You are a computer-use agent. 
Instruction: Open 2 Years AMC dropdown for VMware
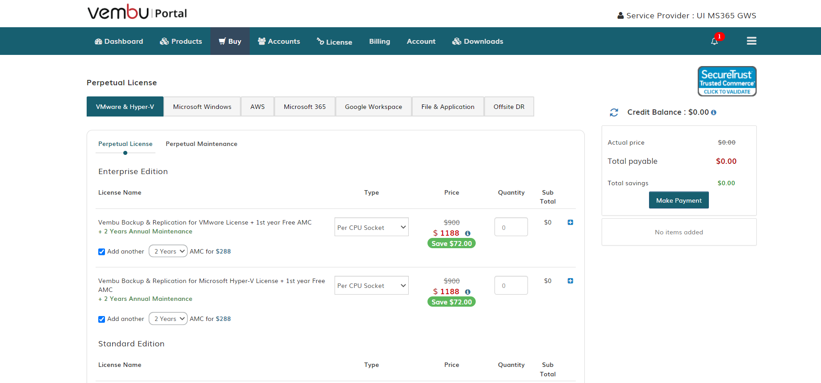click(x=168, y=251)
